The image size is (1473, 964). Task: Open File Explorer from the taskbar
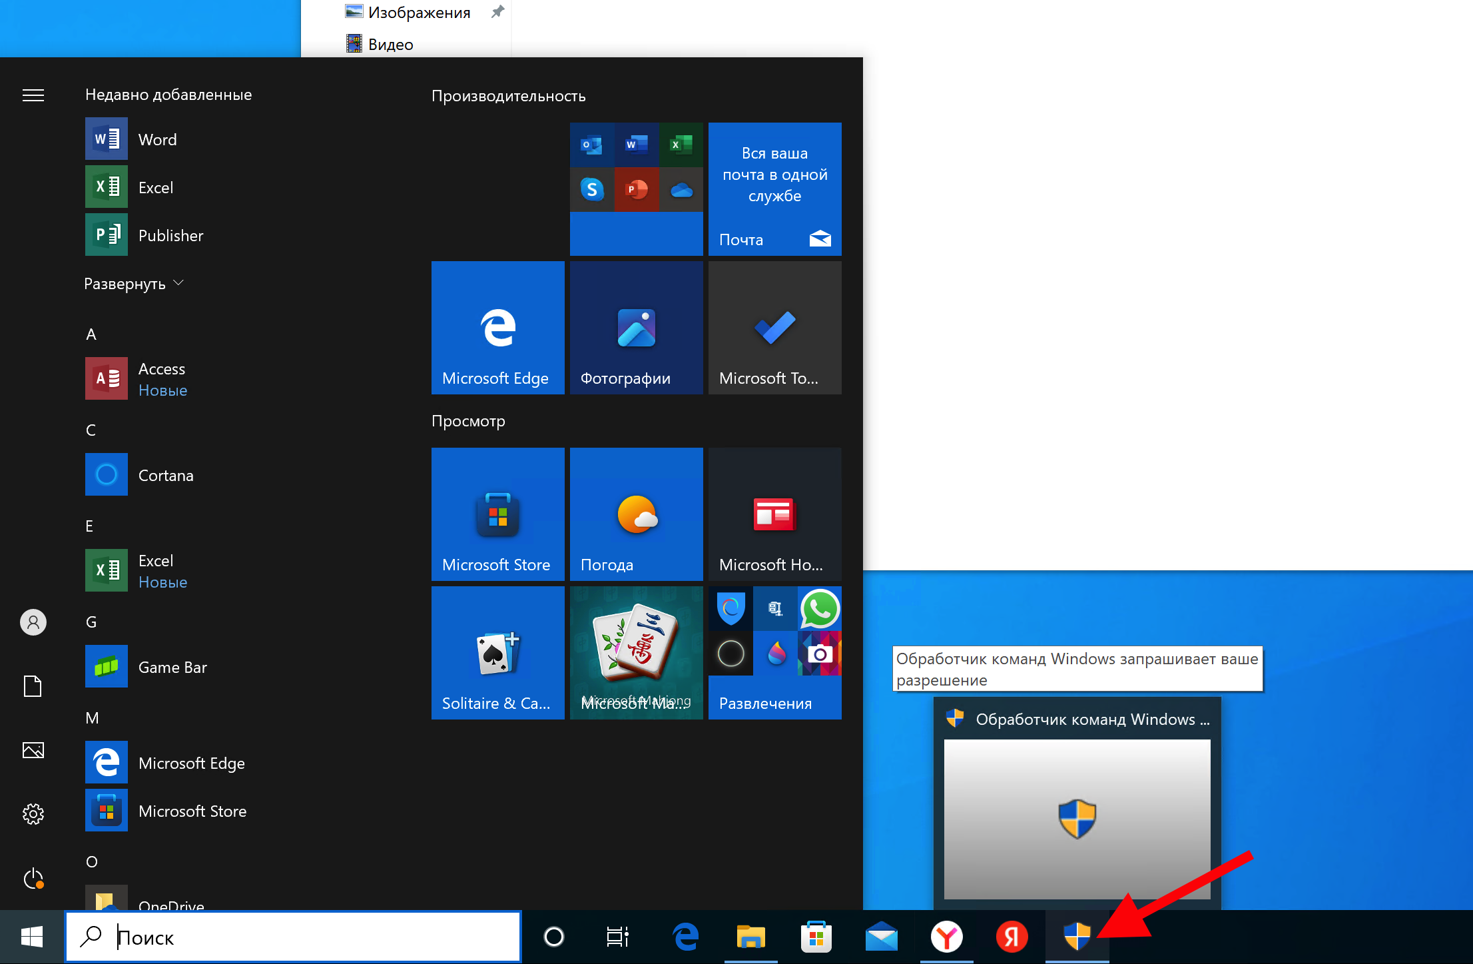751,937
